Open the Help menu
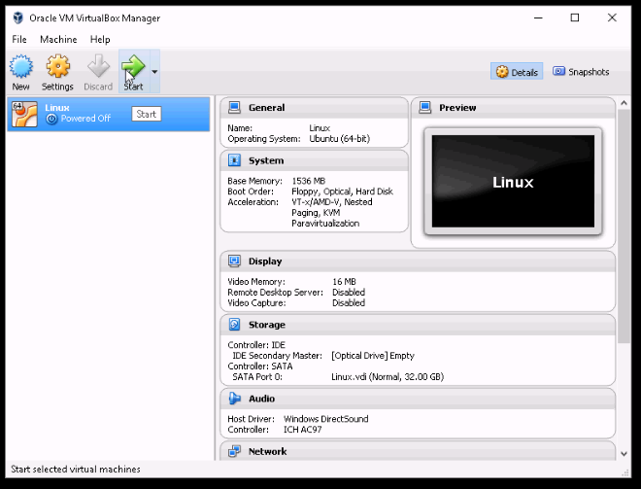This screenshot has width=641, height=489. pos(100,39)
